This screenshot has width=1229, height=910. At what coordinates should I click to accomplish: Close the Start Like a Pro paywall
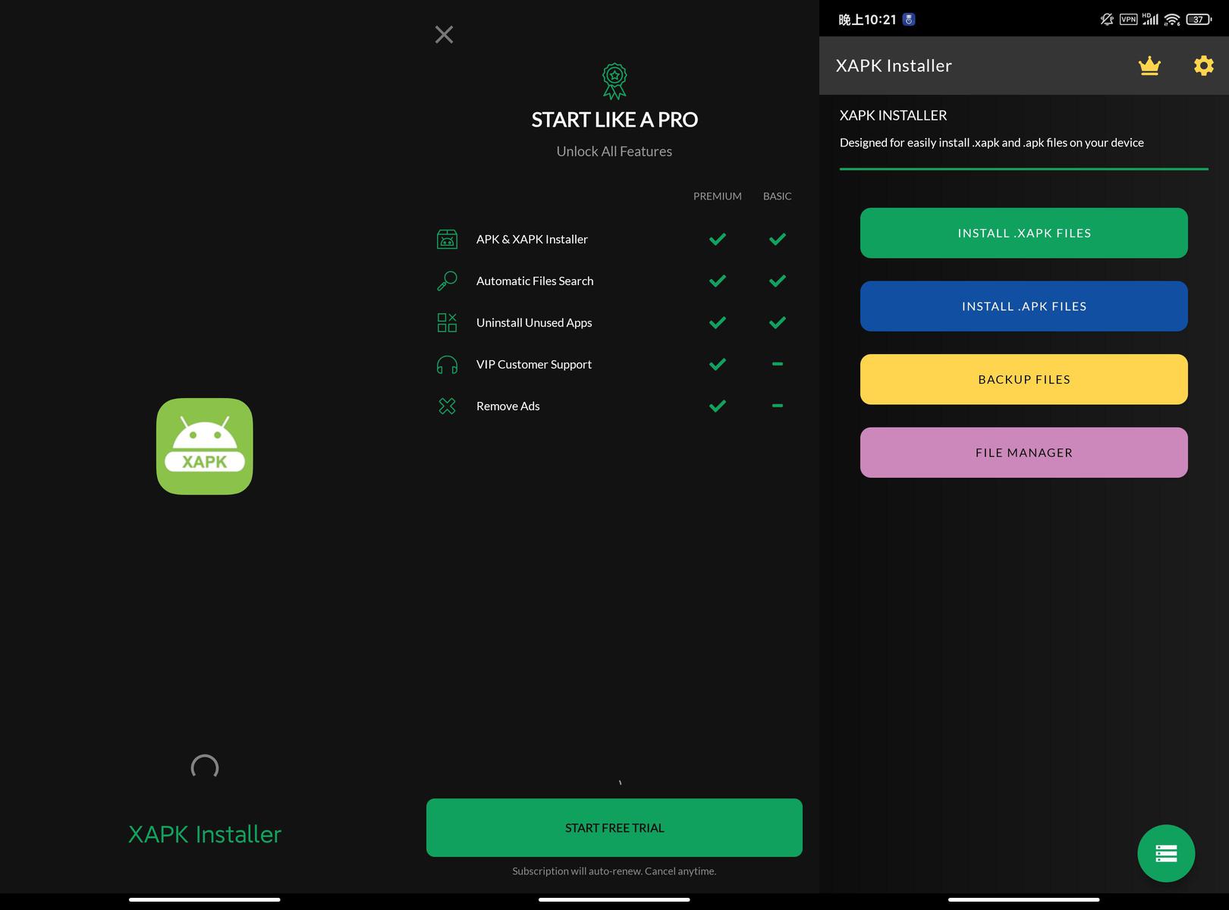click(444, 34)
